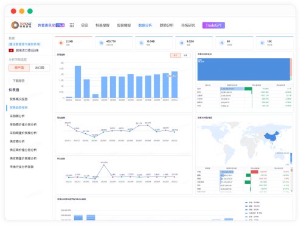The image size is (301, 225).
Task: Click the 10K stat card icon
Action: pos(262,43)
